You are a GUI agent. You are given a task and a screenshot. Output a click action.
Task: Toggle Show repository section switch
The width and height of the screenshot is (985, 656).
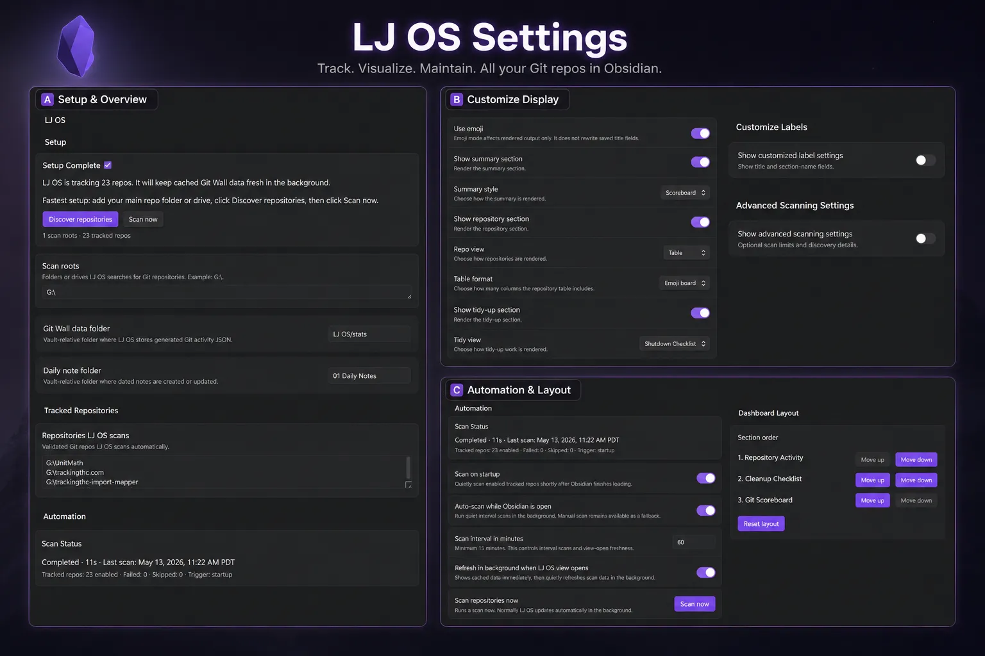click(x=700, y=222)
